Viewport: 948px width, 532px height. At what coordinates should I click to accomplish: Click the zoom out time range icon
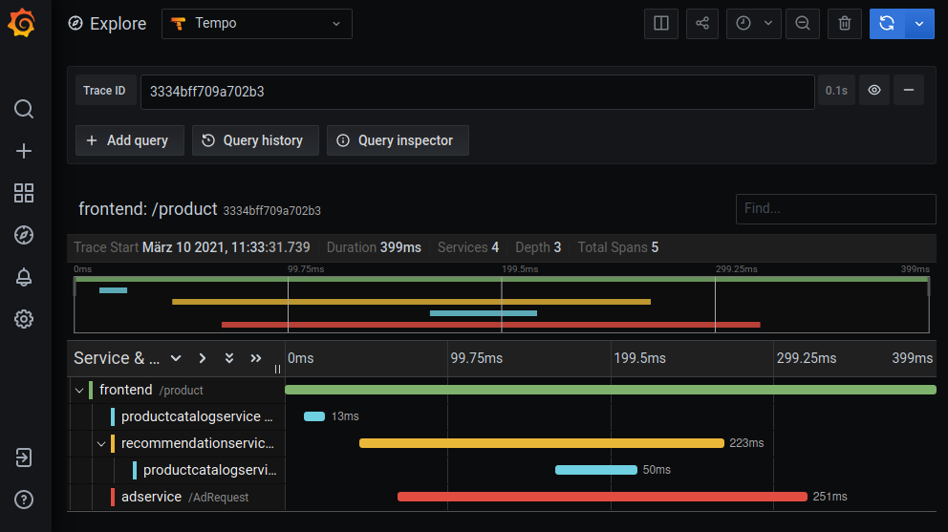pyautogui.click(x=803, y=24)
